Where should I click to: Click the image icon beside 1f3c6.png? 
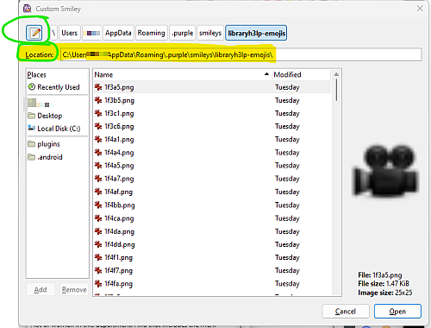click(98, 126)
